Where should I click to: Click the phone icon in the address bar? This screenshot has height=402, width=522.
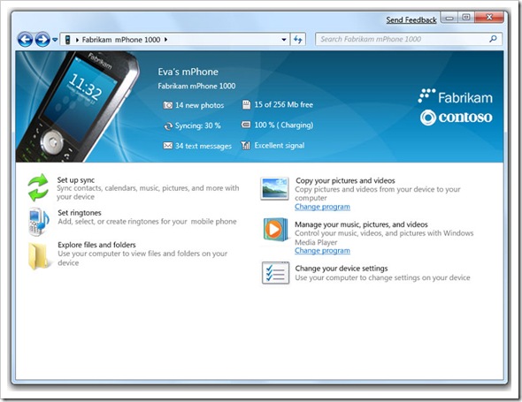(67, 40)
